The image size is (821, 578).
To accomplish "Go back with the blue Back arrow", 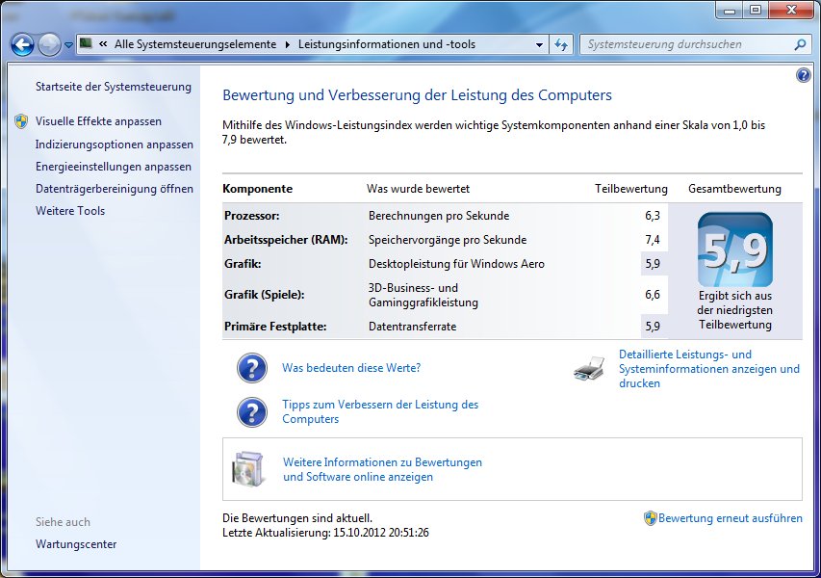I will tap(22, 45).
